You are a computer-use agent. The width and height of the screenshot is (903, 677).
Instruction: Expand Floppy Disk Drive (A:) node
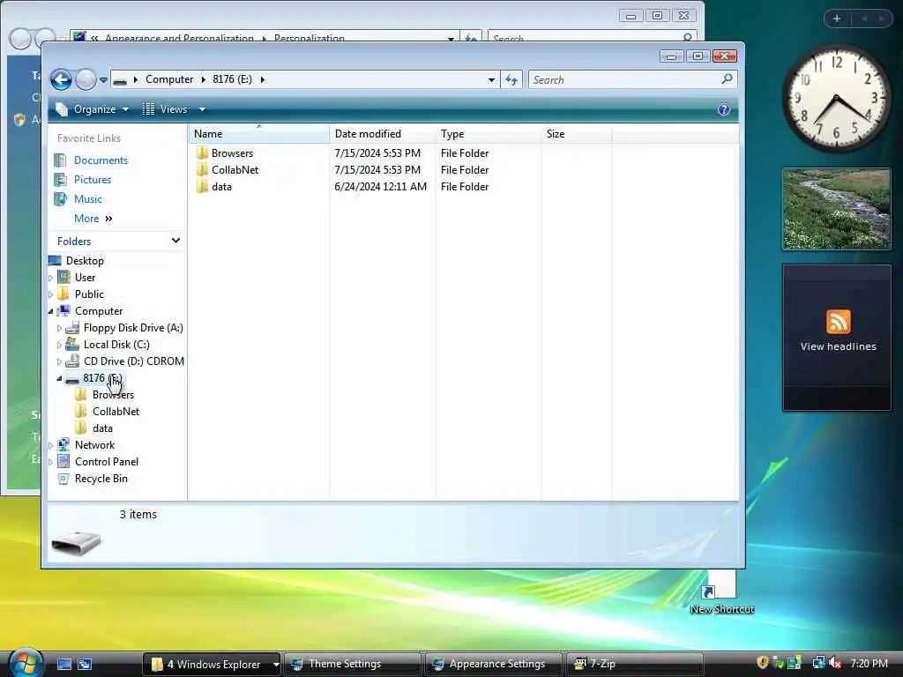[x=59, y=328]
